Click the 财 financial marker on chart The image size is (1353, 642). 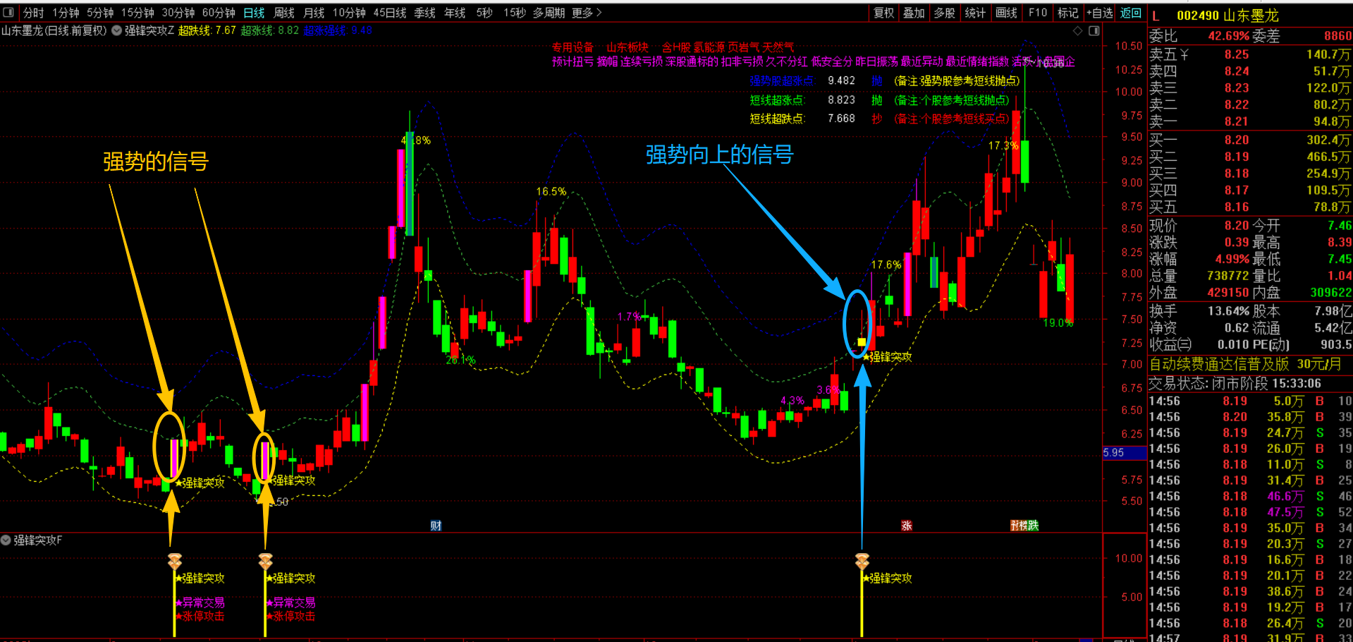pyautogui.click(x=436, y=526)
